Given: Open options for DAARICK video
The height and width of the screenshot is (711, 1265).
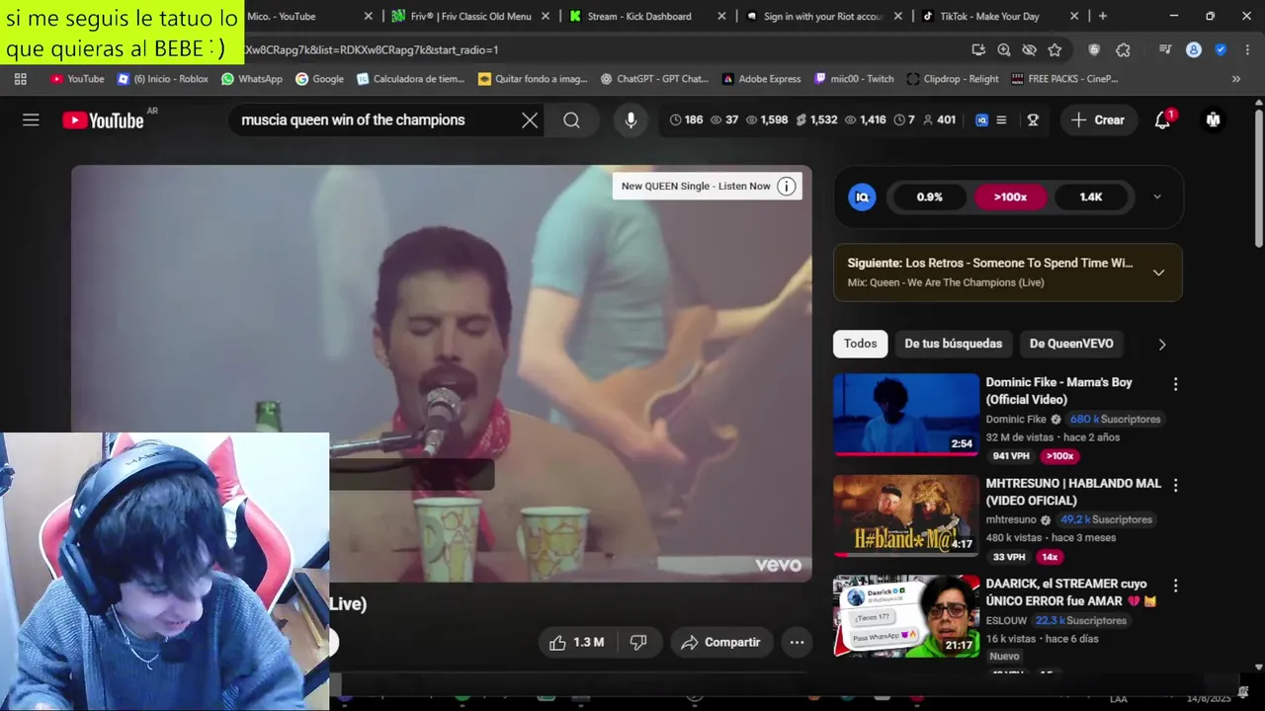Looking at the screenshot, I should [x=1175, y=586].
